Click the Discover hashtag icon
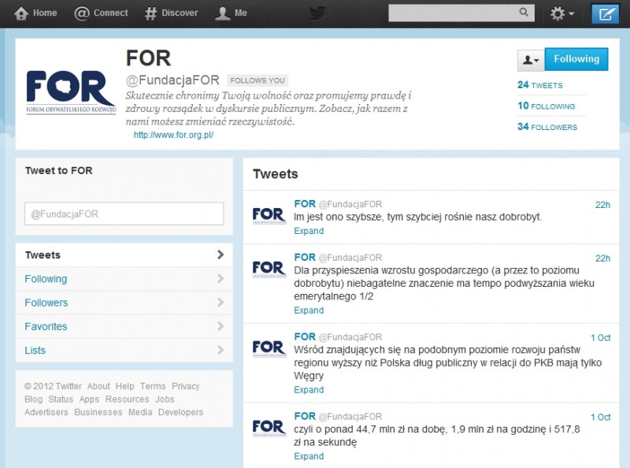The width and height of the screenshot is (630, 468). click(x=150, y=13)
